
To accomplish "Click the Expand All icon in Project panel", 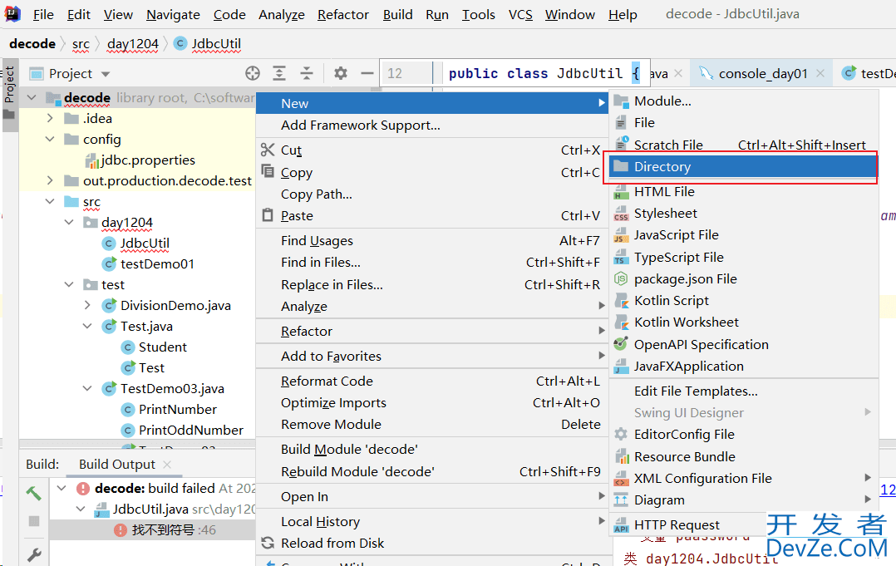I will pos(280,73).
